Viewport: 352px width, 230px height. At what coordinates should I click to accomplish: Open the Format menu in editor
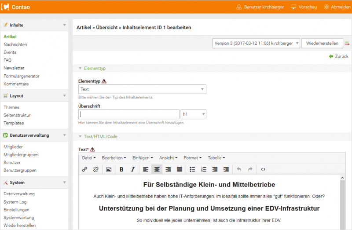(x=192, y=157)
